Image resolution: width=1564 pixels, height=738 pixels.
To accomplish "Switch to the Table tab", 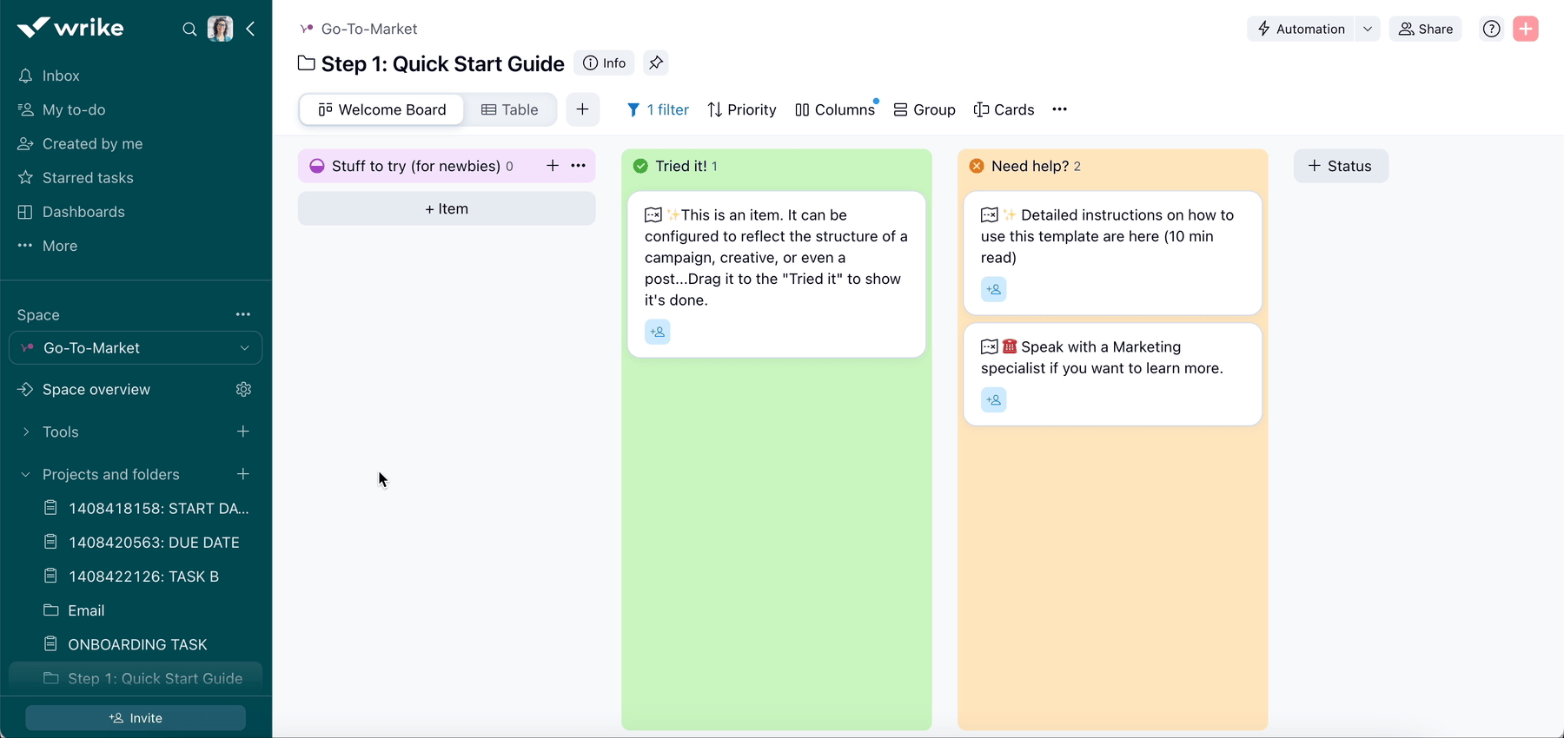I will (510, 109).
